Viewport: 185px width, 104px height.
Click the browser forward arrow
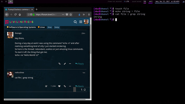[11, 14]
